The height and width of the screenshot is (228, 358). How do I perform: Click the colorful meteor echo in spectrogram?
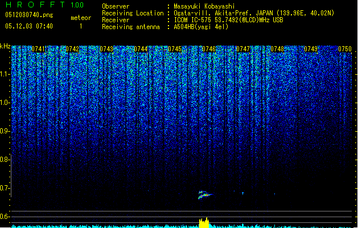tap(205, 195)
